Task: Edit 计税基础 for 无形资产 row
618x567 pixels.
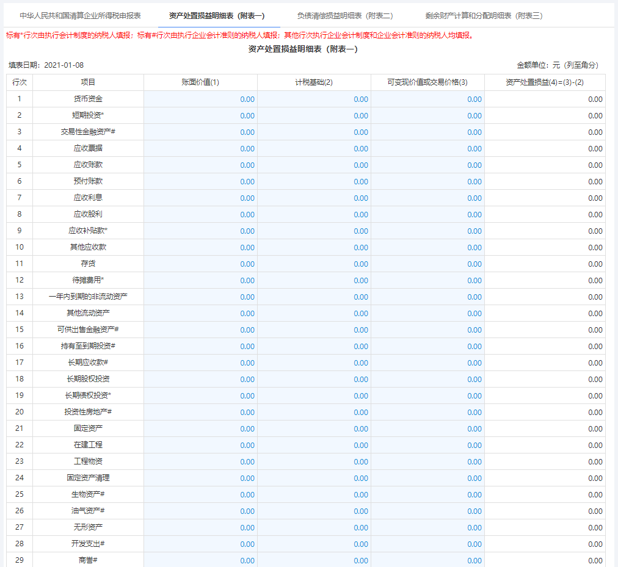Action: point(314,527)
